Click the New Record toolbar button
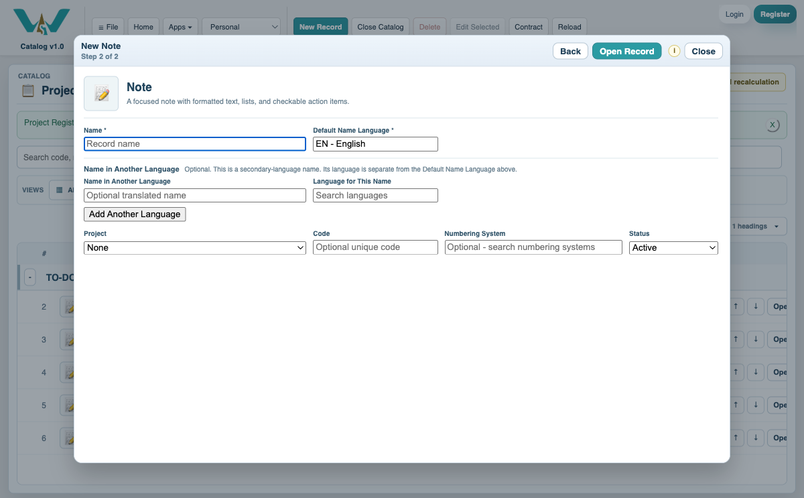 pyautogui.click(x=321, y=27)
